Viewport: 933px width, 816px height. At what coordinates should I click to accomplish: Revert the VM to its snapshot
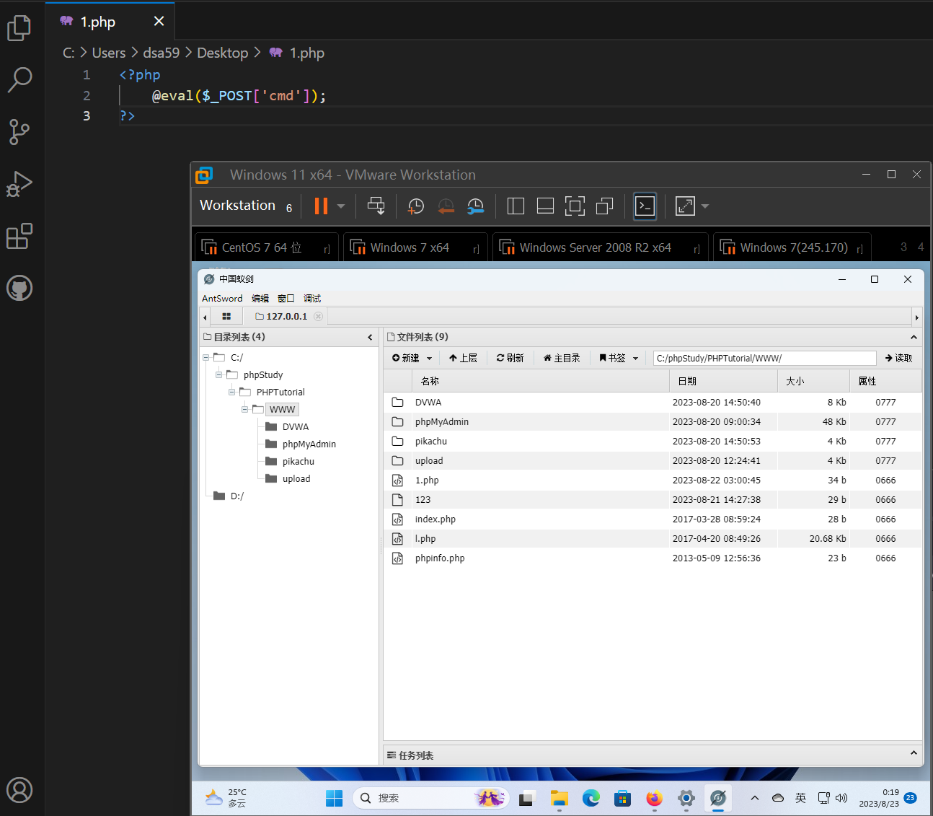click(446, 206)
